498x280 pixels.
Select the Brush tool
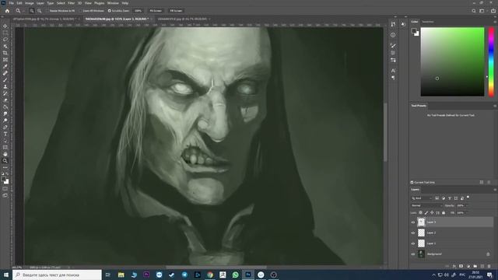[x=5, y=80]
